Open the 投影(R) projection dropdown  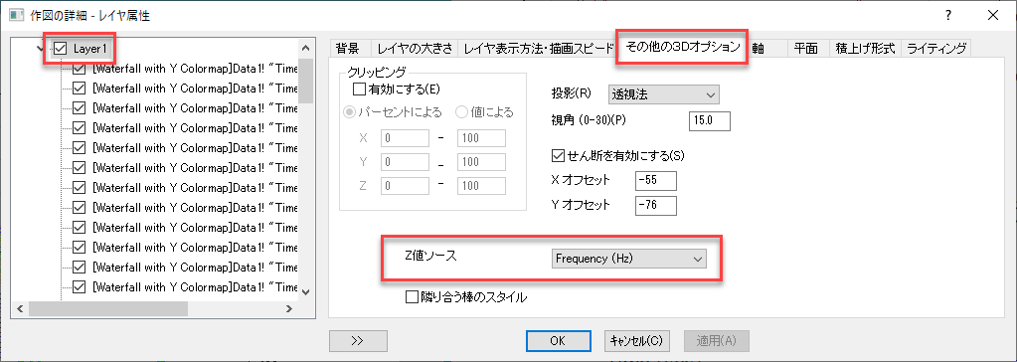[x=663, y=94]
